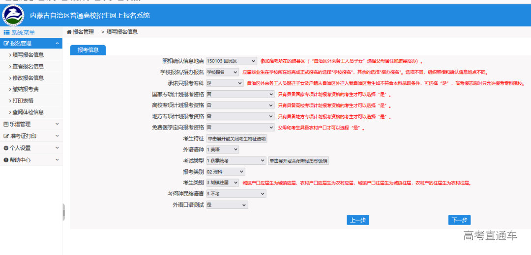This screenshot has height=255, width=531.
Task: Click the edit icon beside 准考证打印
Action: click(x=6, y=136)
